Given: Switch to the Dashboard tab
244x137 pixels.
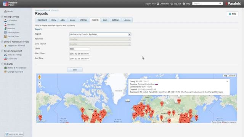Looking at the screenshot, I should tap(42, 20).
